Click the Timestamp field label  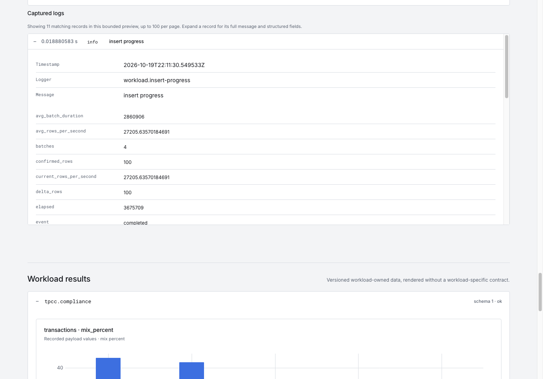click(48, 65)
